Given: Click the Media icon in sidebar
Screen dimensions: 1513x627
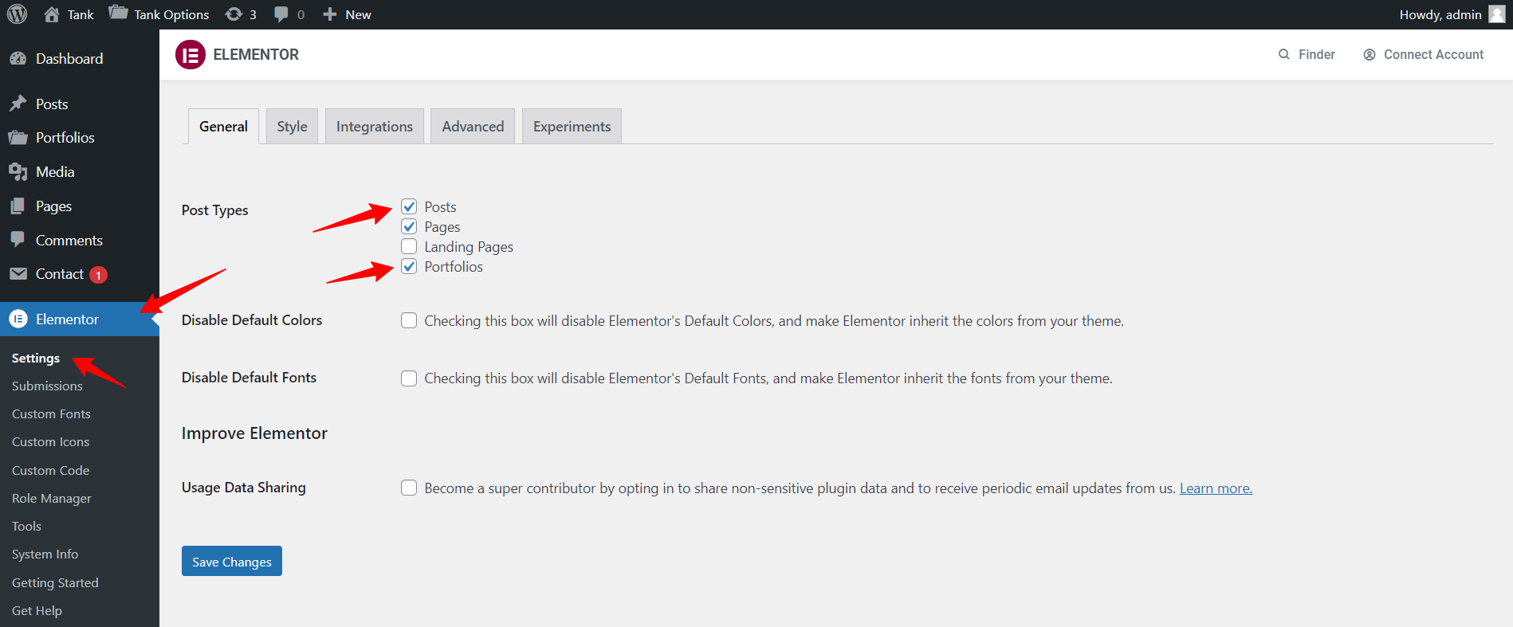Looking at the screenshot, I should pos(18,172).
